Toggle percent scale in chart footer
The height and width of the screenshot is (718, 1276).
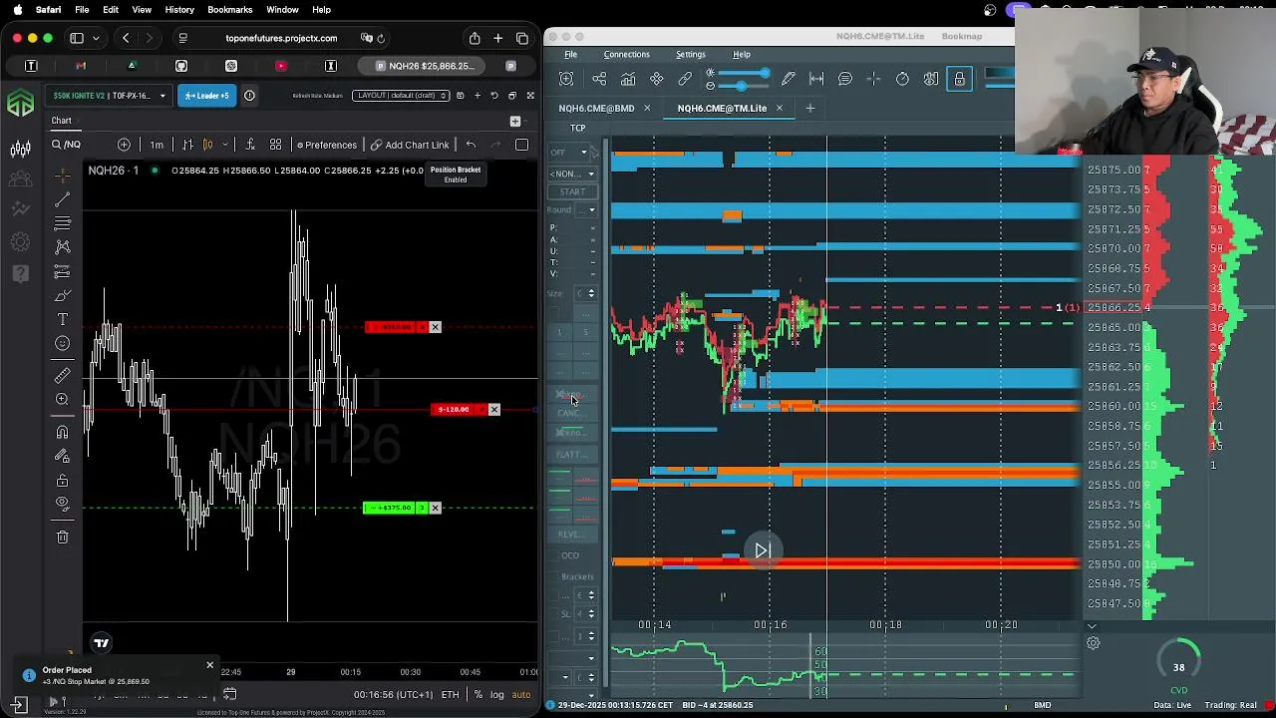pos(478,695)
